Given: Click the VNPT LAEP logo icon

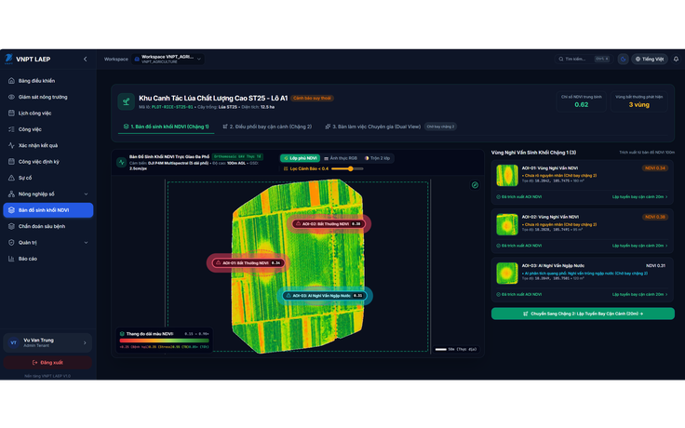Looking at the screenshot, I should (8, 59).
